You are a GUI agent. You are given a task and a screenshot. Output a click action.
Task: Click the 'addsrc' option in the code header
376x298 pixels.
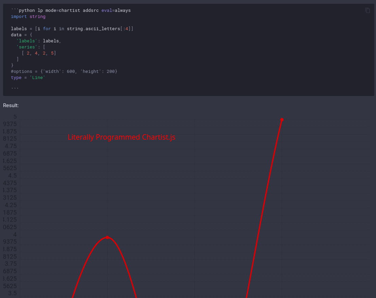(91, 11)
